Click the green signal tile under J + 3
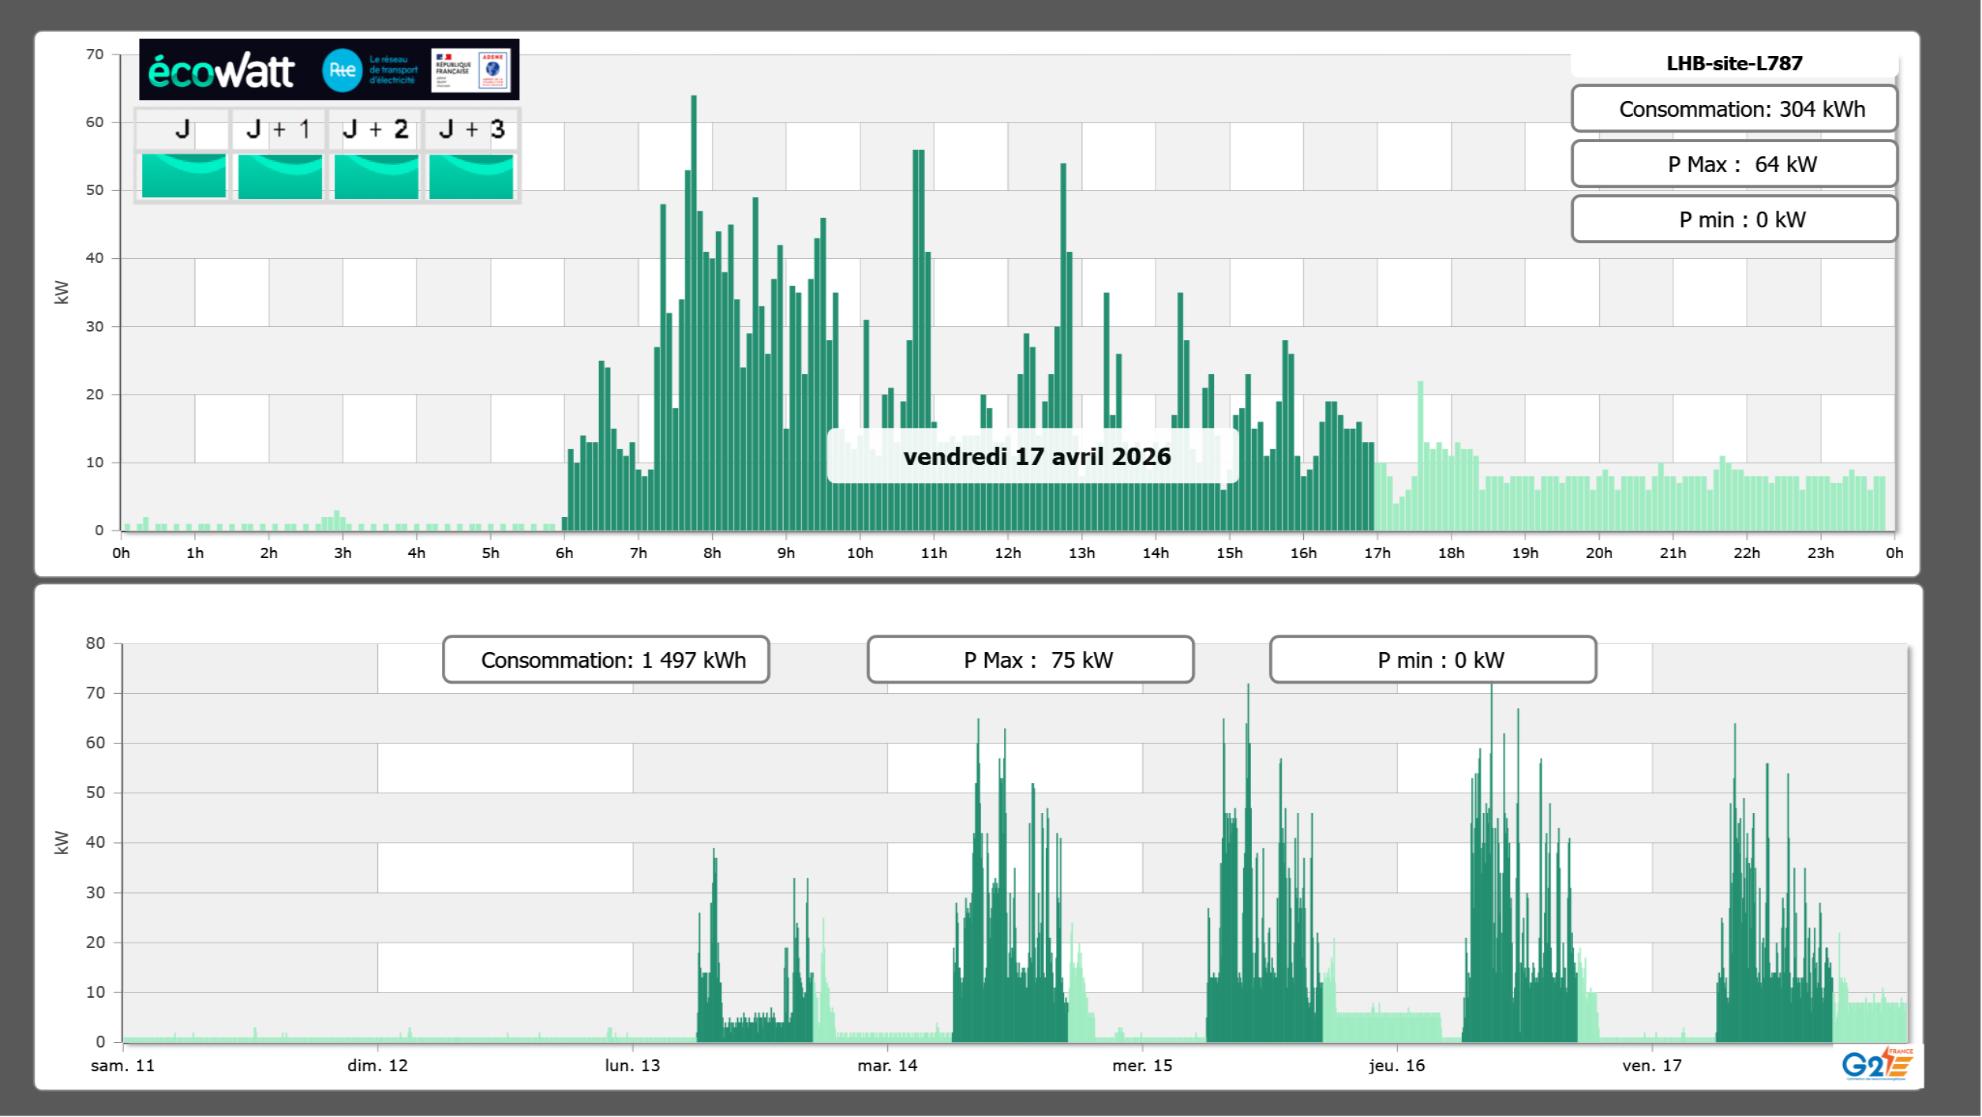 point(471,176)
